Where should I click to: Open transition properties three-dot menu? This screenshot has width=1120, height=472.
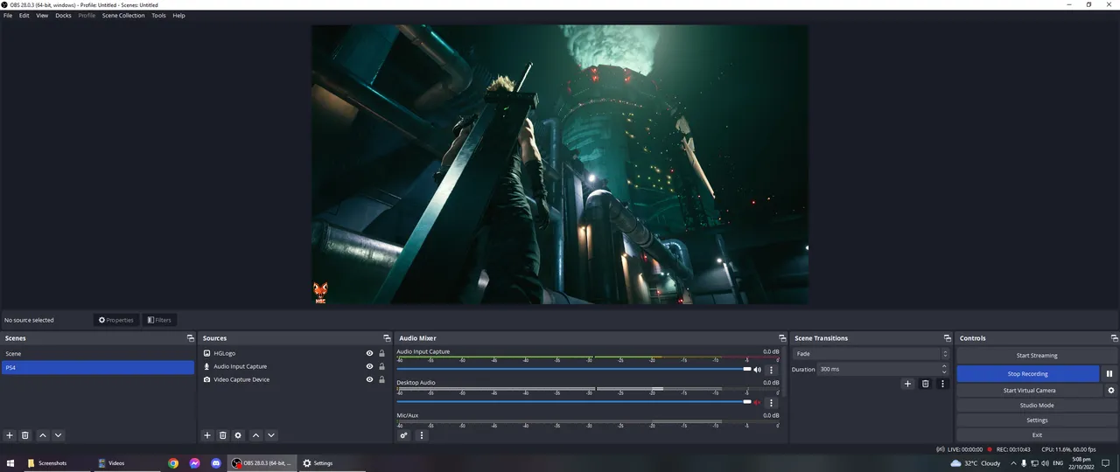click(x=942, y=384)
